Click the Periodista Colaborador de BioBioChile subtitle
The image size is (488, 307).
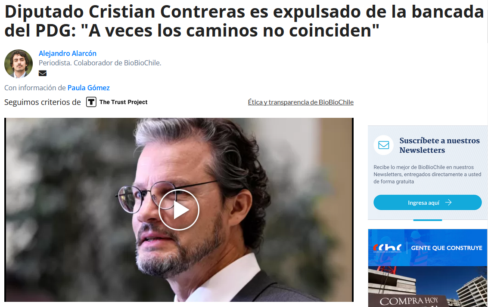(100, 63)
